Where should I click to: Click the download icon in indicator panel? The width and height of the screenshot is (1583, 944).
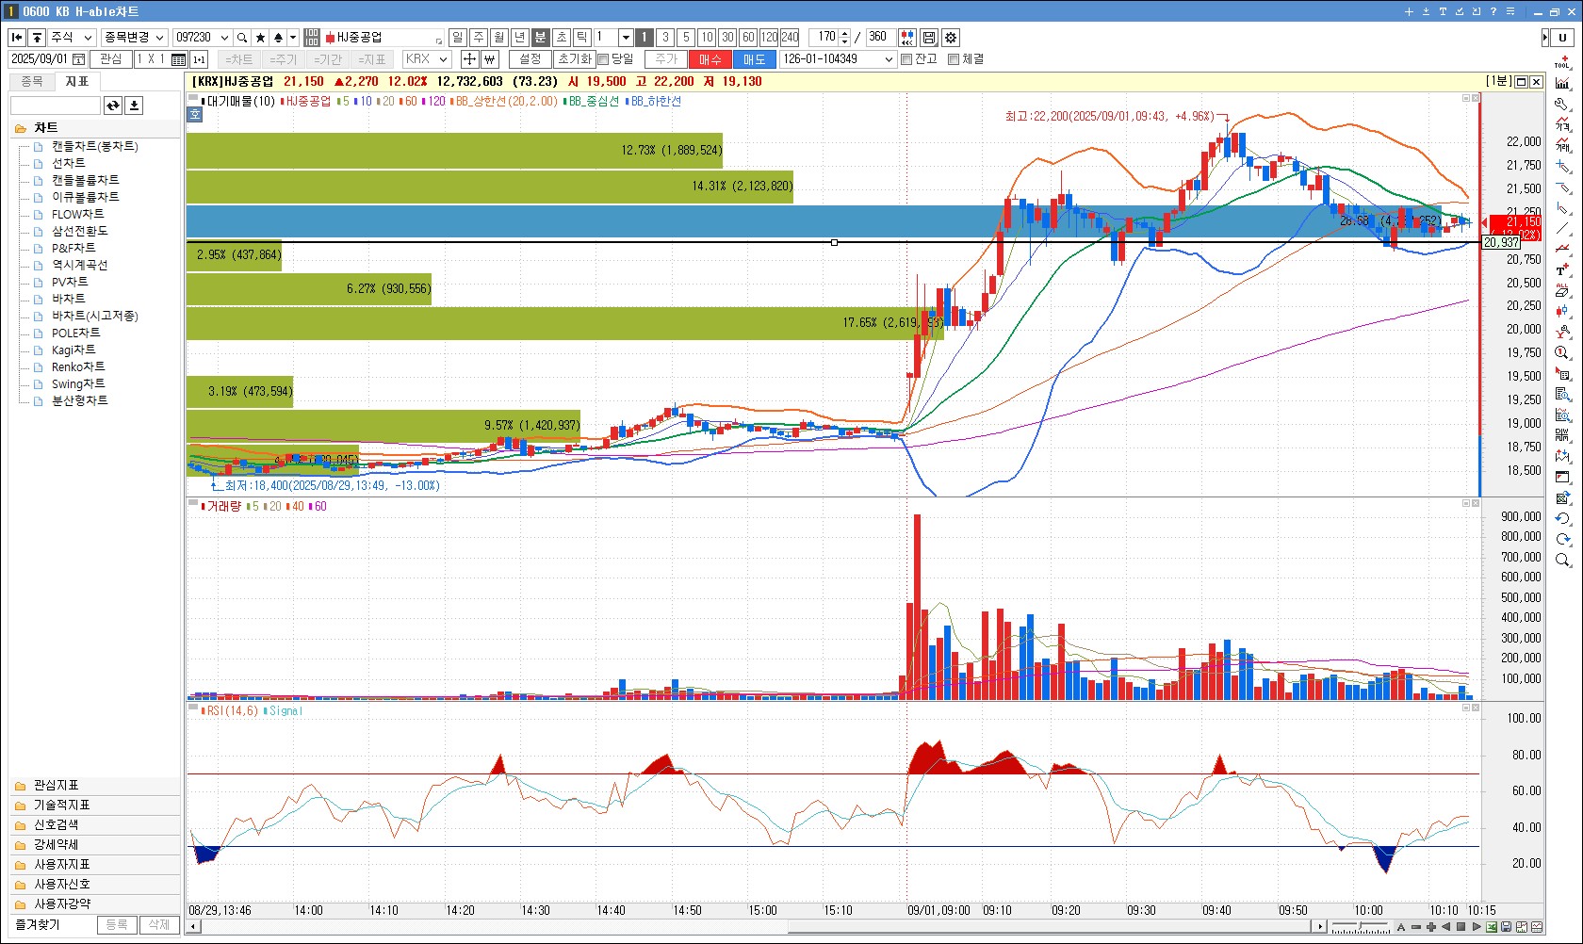coord(135,106)
